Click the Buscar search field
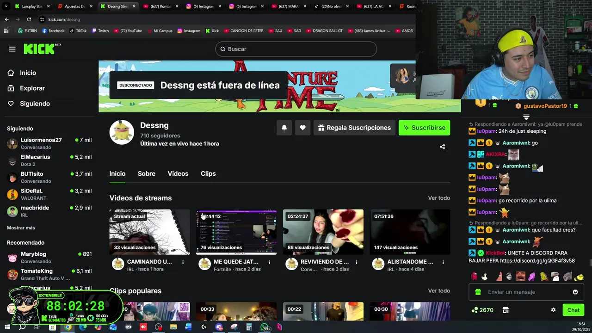 point(296,49)
